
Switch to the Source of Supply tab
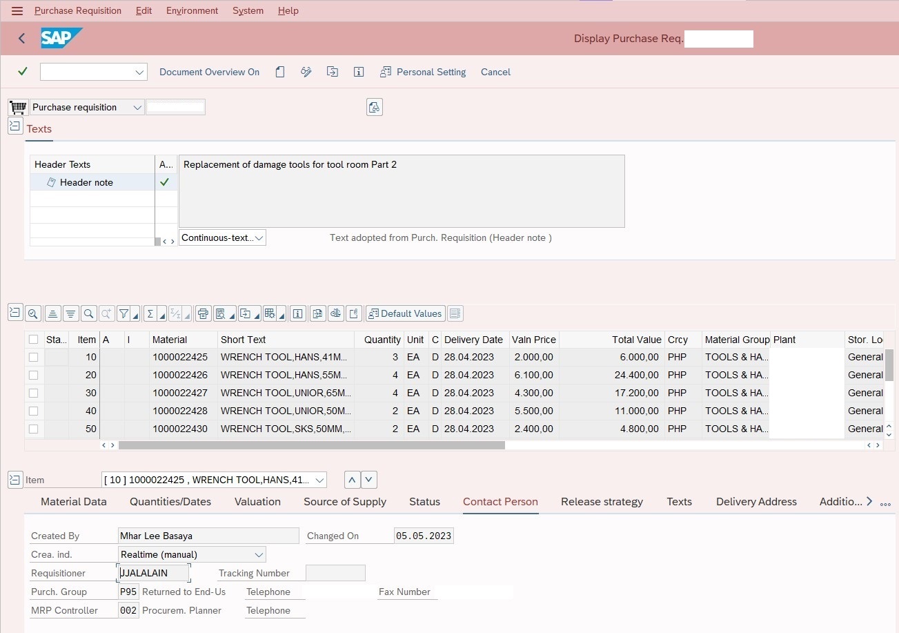click(x=345, y=502)
